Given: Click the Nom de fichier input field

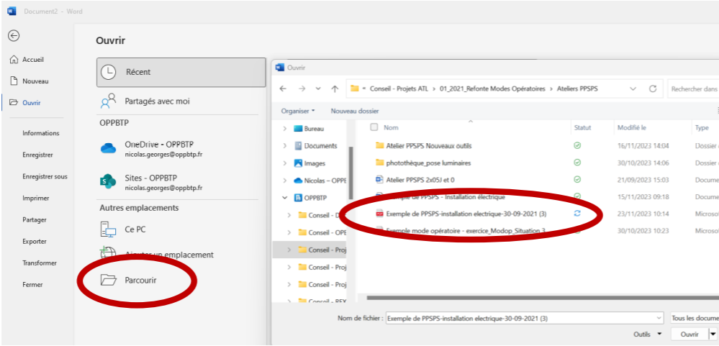Looking at the screenshot, I should 522,317.
